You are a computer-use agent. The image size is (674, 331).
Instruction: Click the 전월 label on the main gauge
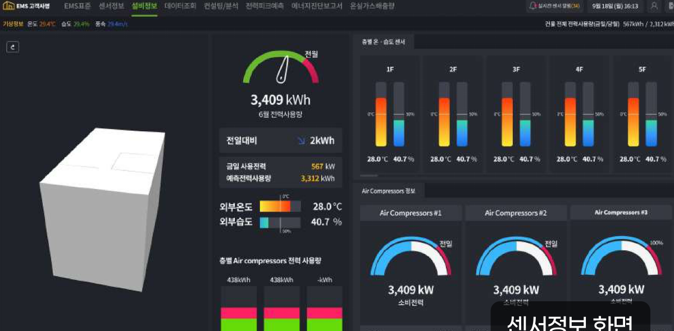[x=312, y=54]
